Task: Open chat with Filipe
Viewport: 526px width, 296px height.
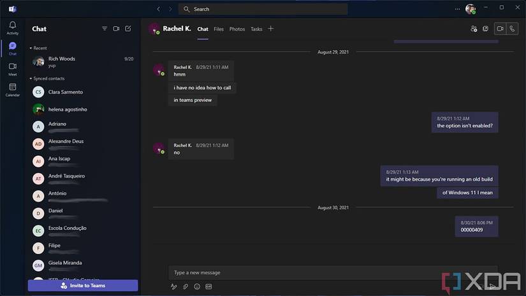Action: (x=83, y=248)
